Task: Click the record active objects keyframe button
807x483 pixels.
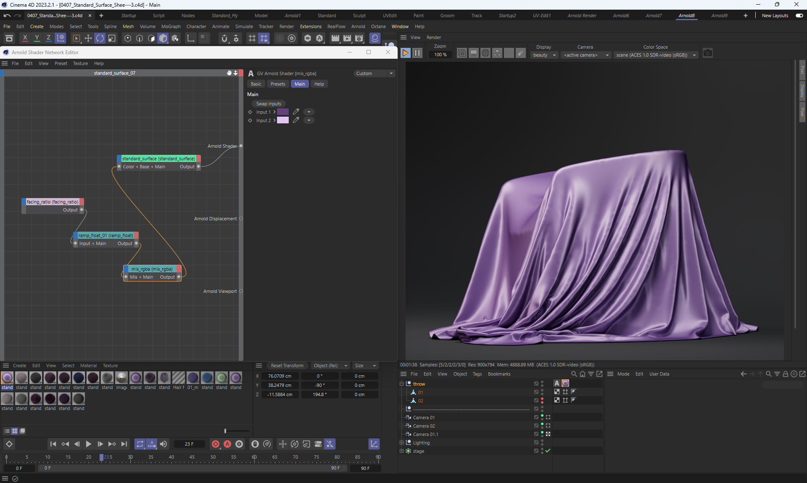Action: (x=216, y=444)
